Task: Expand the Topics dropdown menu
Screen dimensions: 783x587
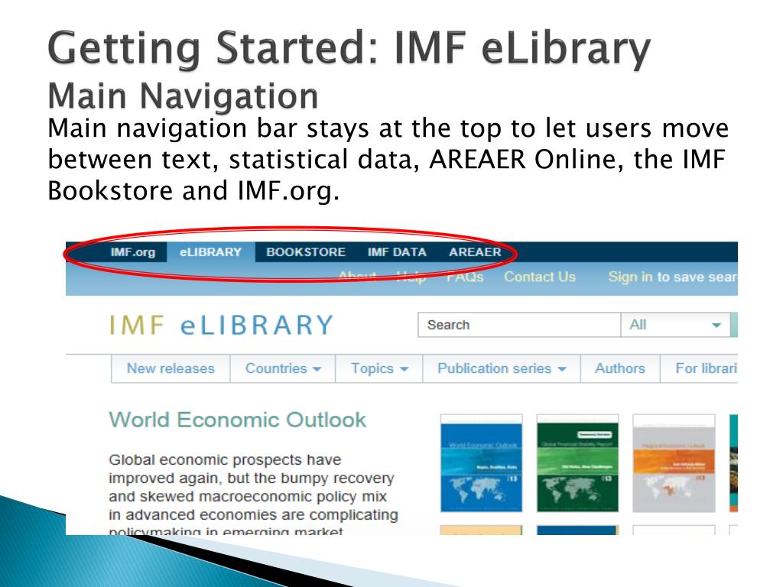Action: pyautogui.click(x=379, y=368)
